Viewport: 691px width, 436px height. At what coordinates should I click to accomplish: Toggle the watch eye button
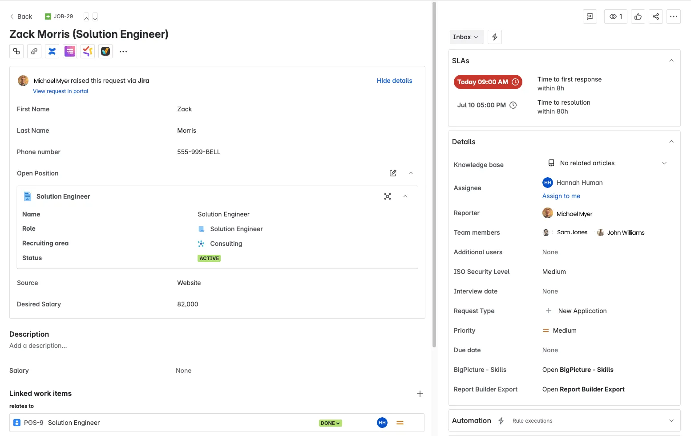coord(615,16)
